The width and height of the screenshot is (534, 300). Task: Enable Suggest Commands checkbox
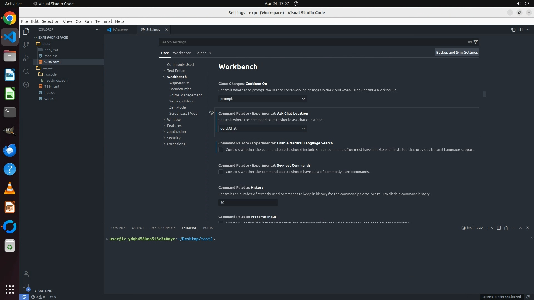click(221, 172)
